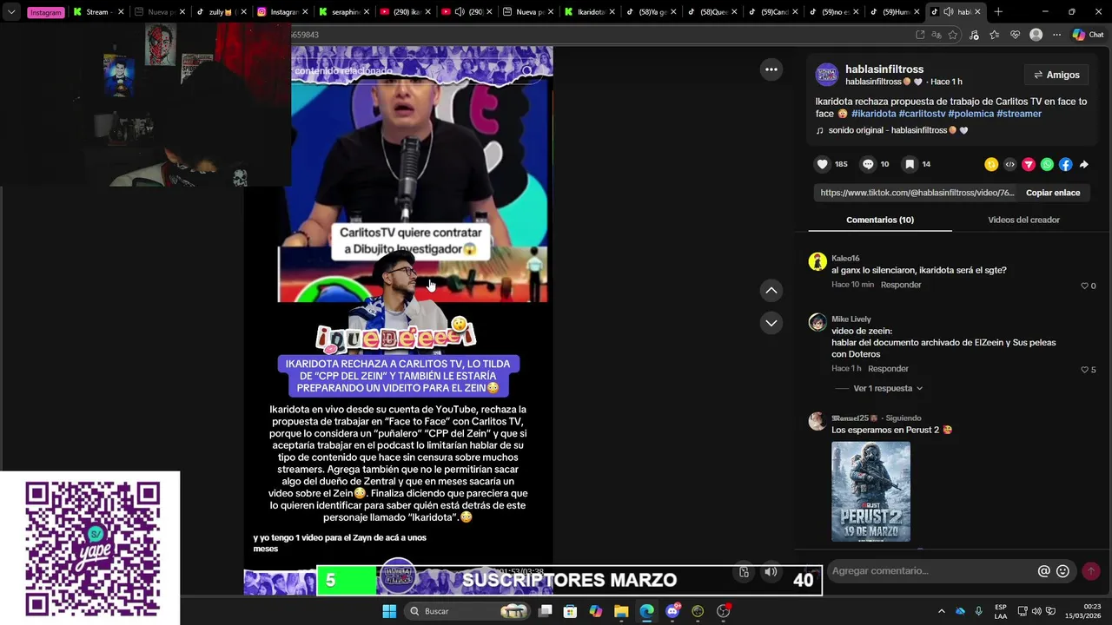Toggle the Amigos visibility button
The image size is (1112, 625).
pos(1057,76)
